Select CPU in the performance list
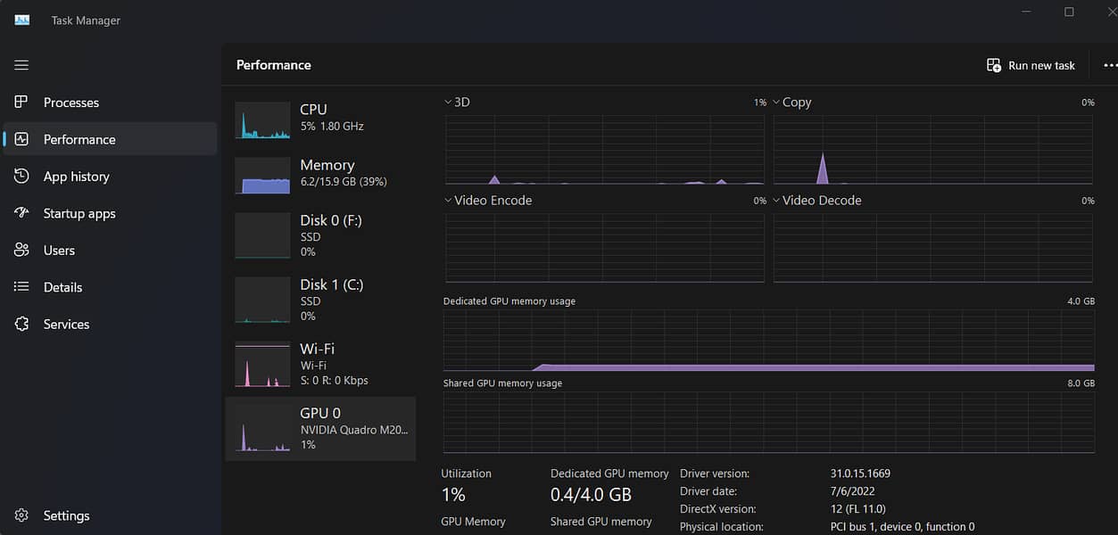 coord(320,119)
